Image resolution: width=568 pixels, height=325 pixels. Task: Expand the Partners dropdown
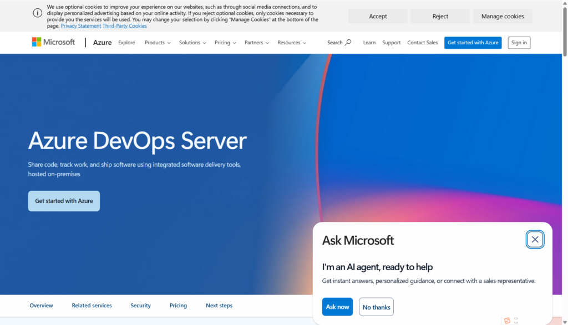(256, 43)
